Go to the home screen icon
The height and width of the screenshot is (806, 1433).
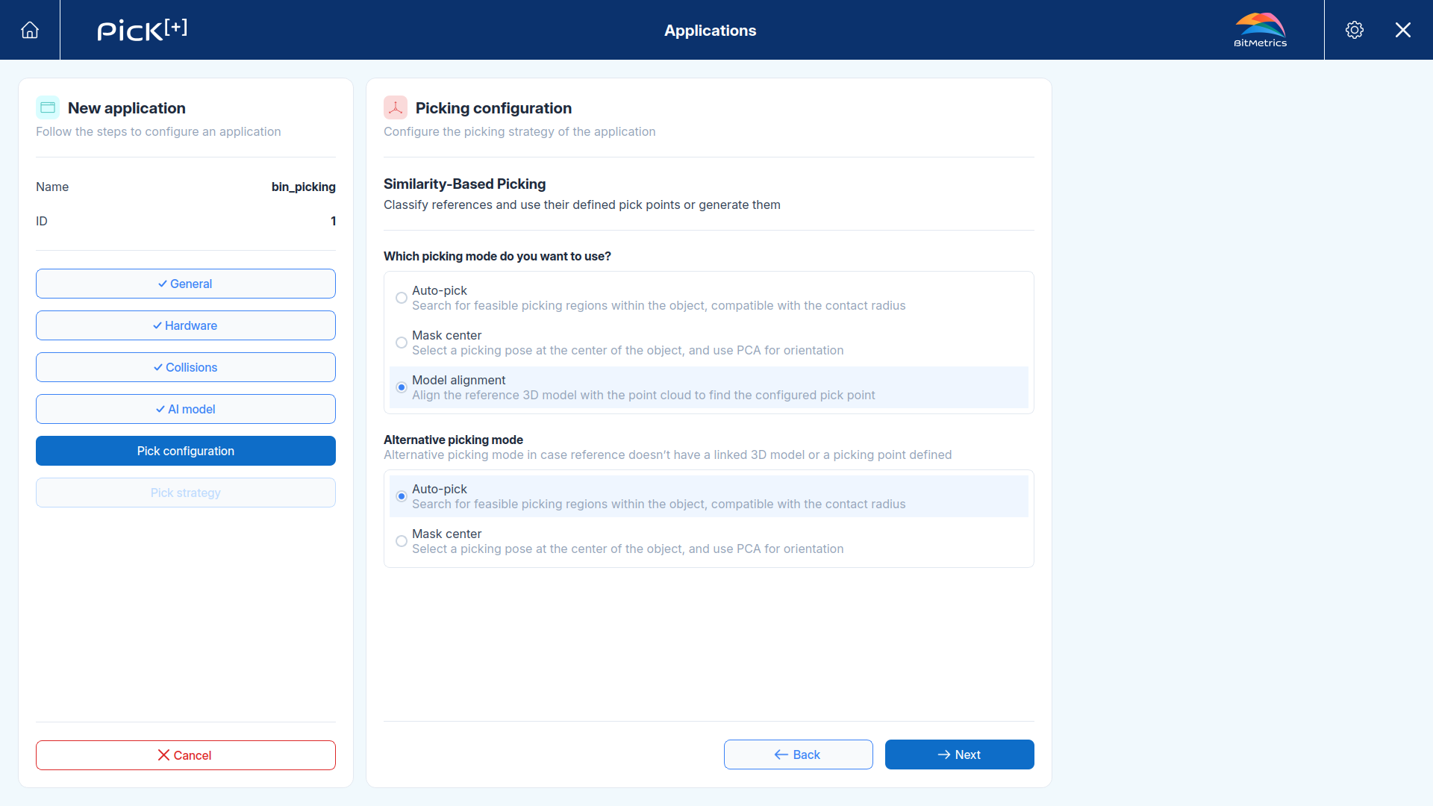pos(30,30)
